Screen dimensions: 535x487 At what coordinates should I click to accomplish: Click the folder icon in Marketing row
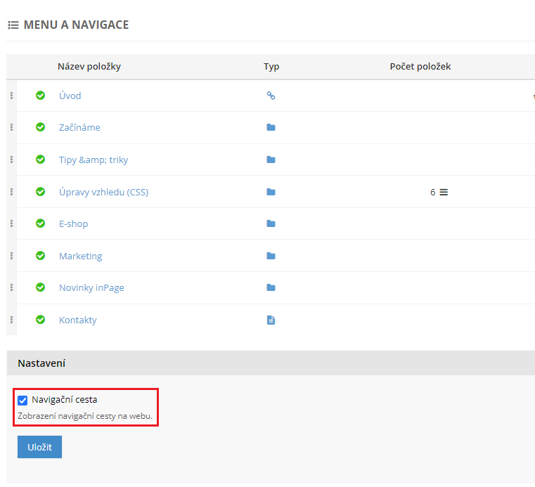[271, 257]
